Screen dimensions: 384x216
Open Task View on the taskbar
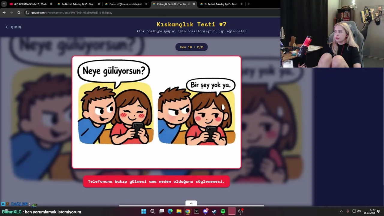(x=161, y=211)
